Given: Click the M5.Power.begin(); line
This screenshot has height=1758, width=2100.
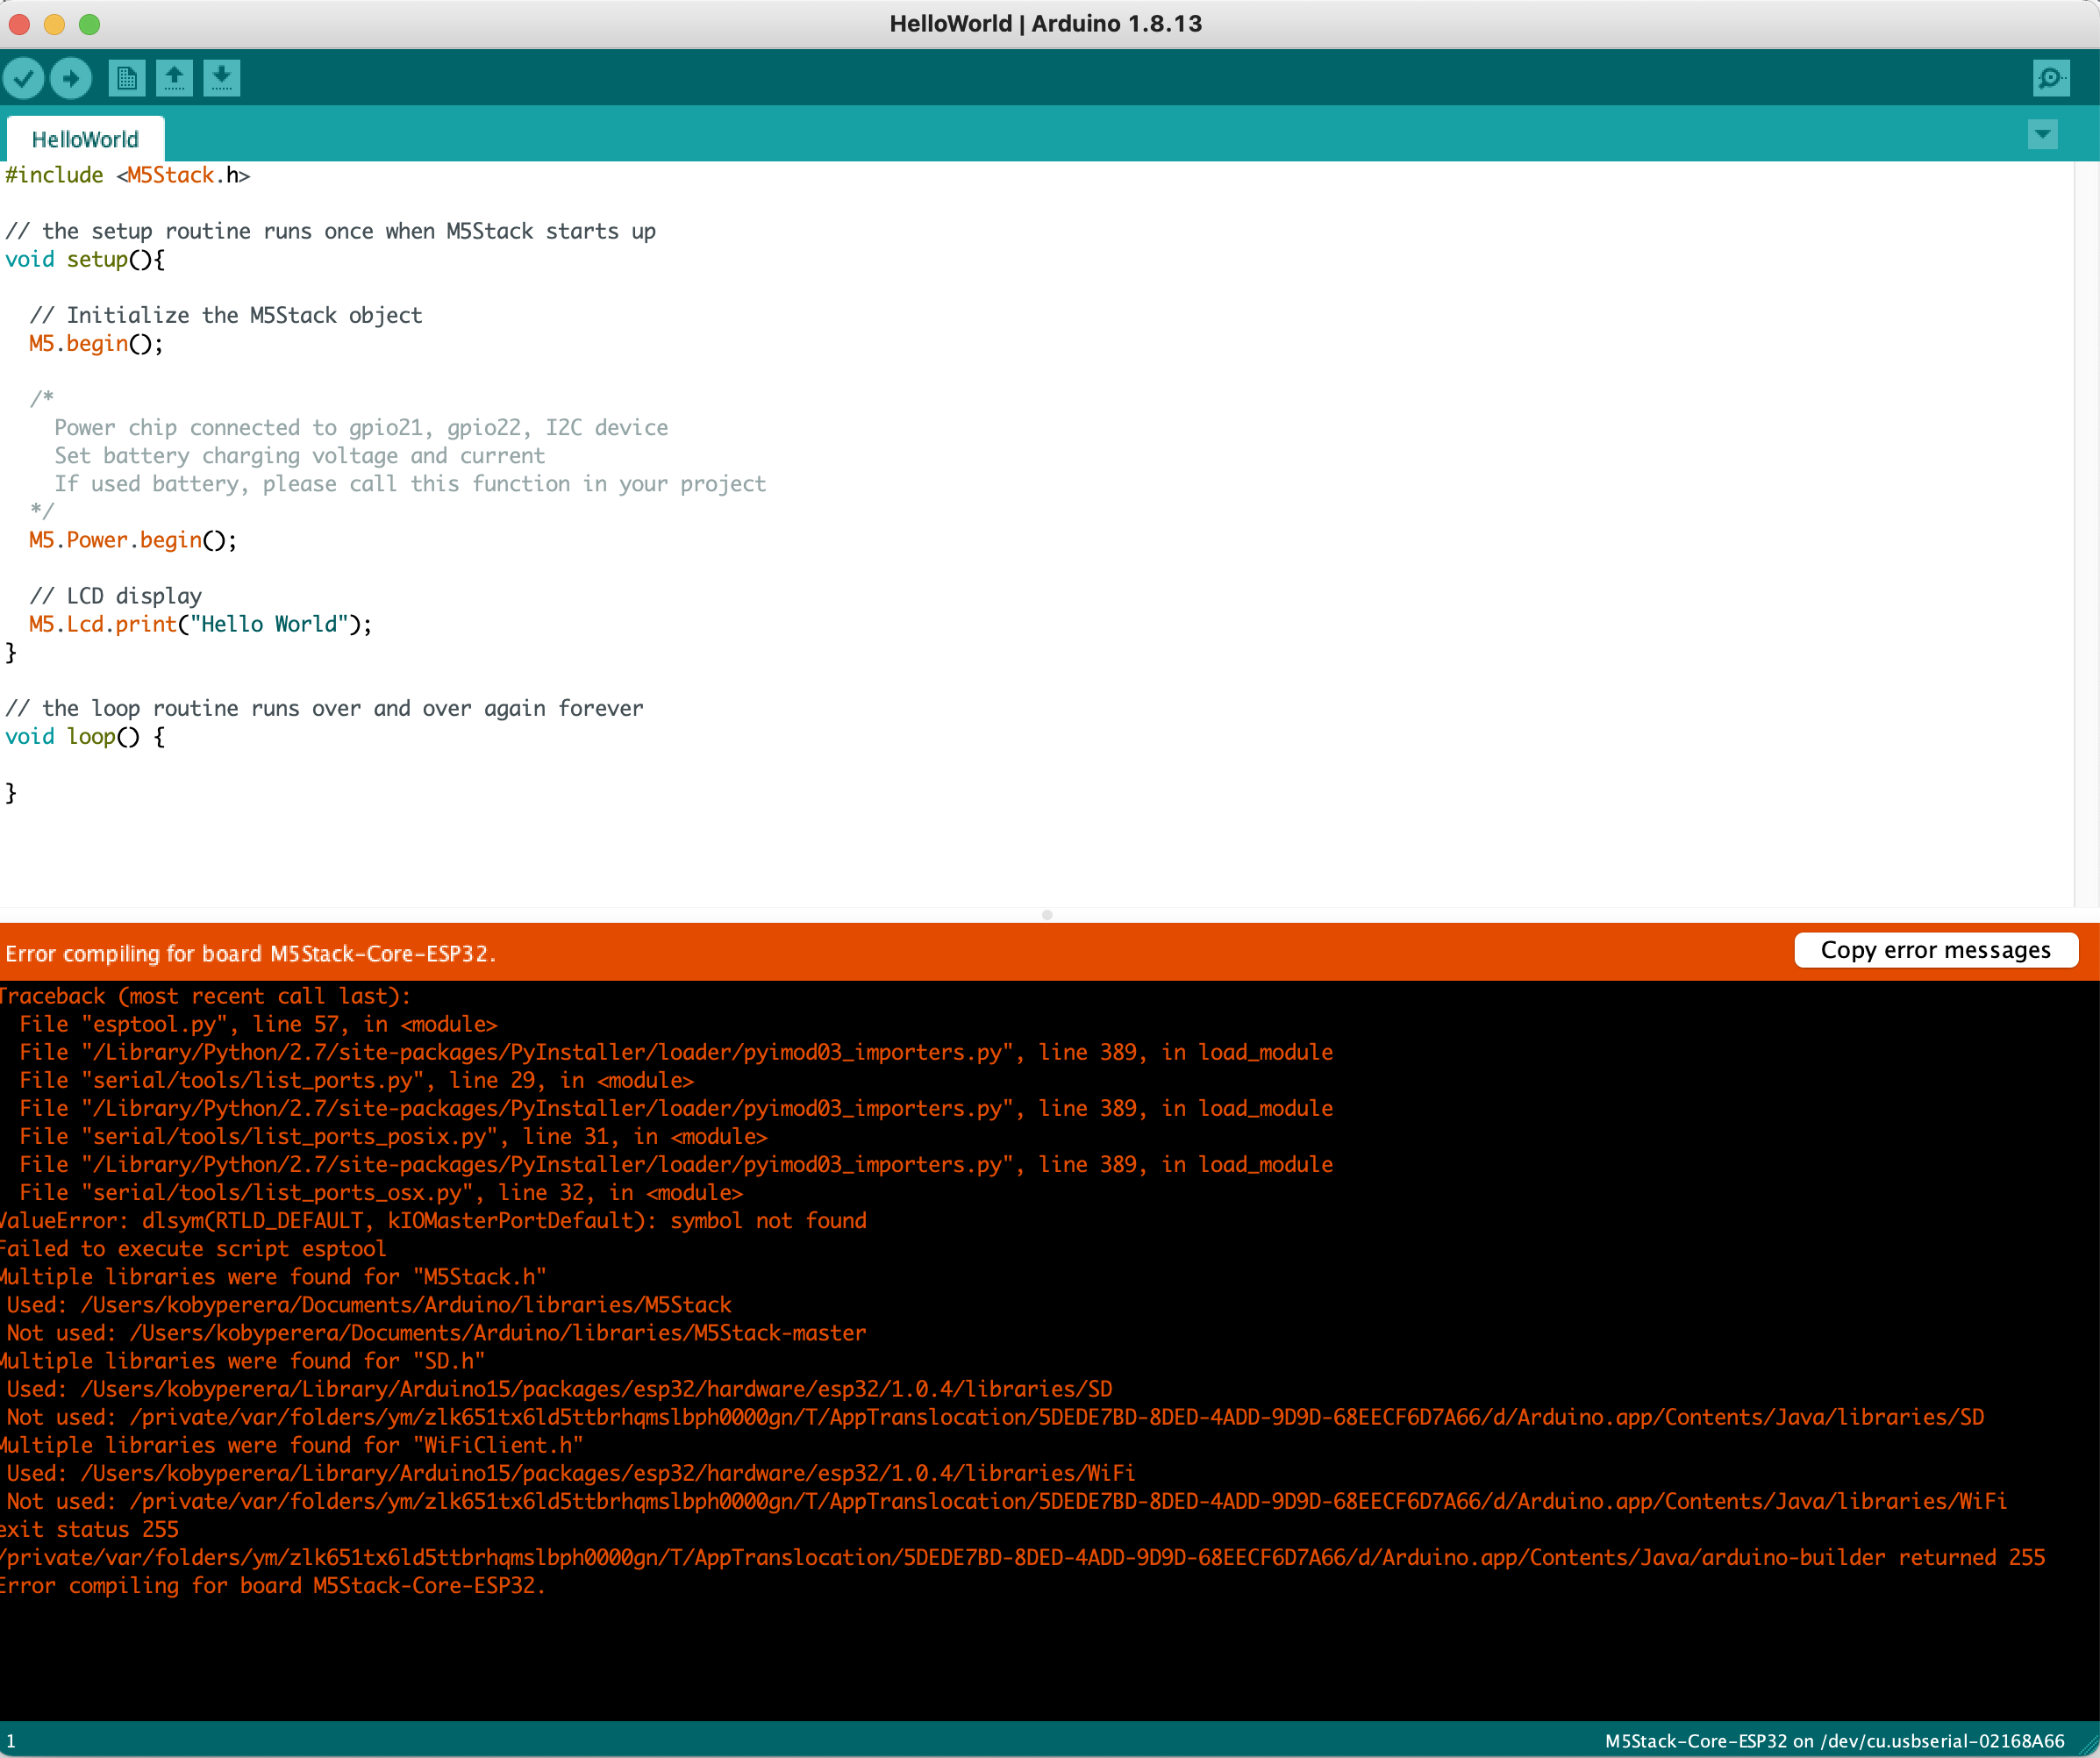Looking at the screenshot, I should pyautogui.click(x=133, y=540).
